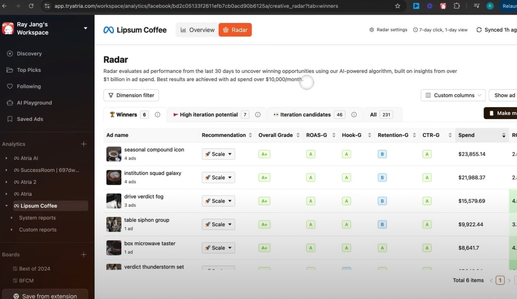Click the Show ad button
The width and height of the screenshot is (517, 299).
(x=503, y=95)
